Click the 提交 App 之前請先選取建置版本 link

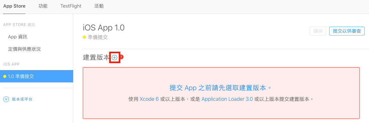click(x=221, y=88)
